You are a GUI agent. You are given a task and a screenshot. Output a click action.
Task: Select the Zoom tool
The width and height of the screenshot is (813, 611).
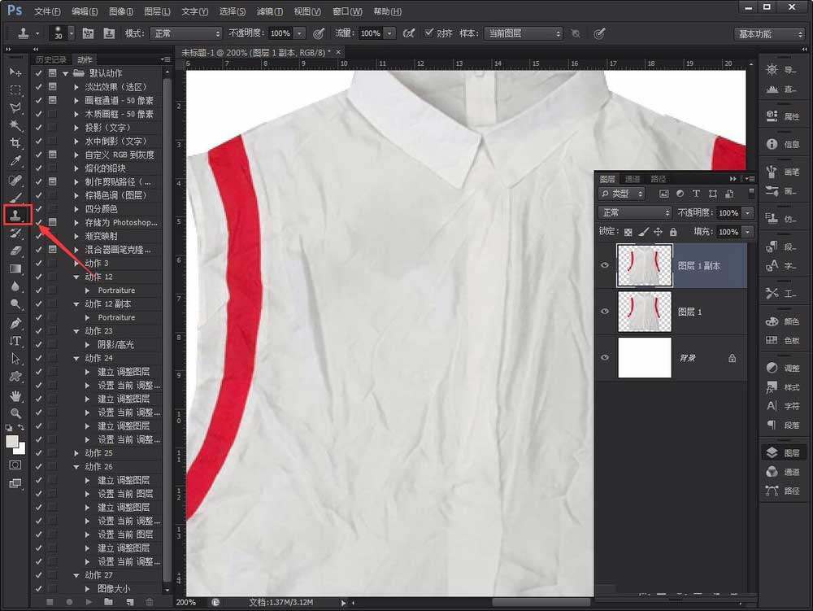(x=15, y=412)
